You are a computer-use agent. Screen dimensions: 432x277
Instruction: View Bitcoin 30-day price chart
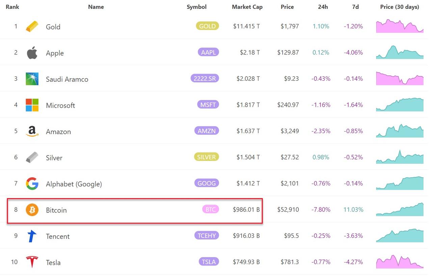[x=400, y=209]
